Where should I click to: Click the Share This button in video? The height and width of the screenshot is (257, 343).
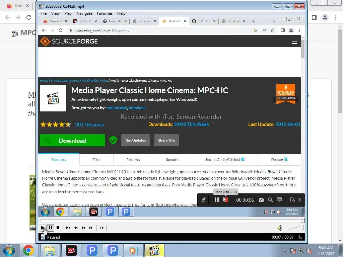[x=166, y=140]
